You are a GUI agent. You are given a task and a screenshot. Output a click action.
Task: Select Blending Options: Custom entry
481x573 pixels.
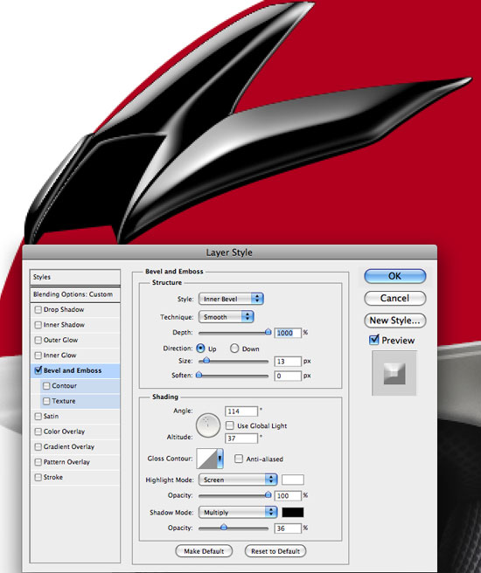(75, 294)
